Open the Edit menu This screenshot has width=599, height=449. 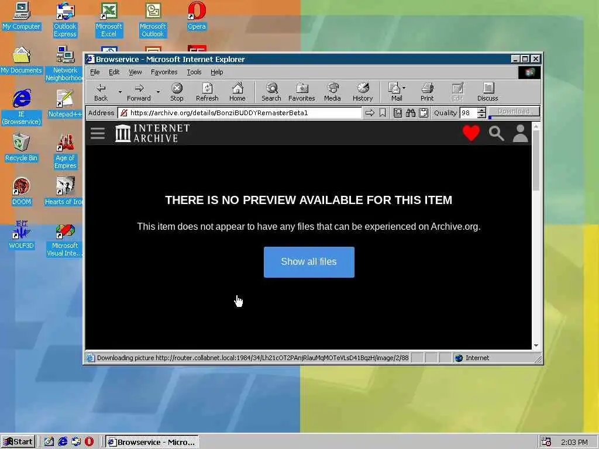[x=114, y=72]
